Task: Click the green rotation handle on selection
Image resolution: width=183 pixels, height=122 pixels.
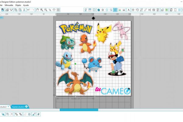Action: pos(75,64)
